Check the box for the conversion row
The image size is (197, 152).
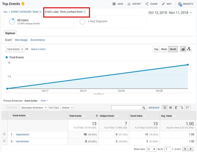(x=4, y=141)
